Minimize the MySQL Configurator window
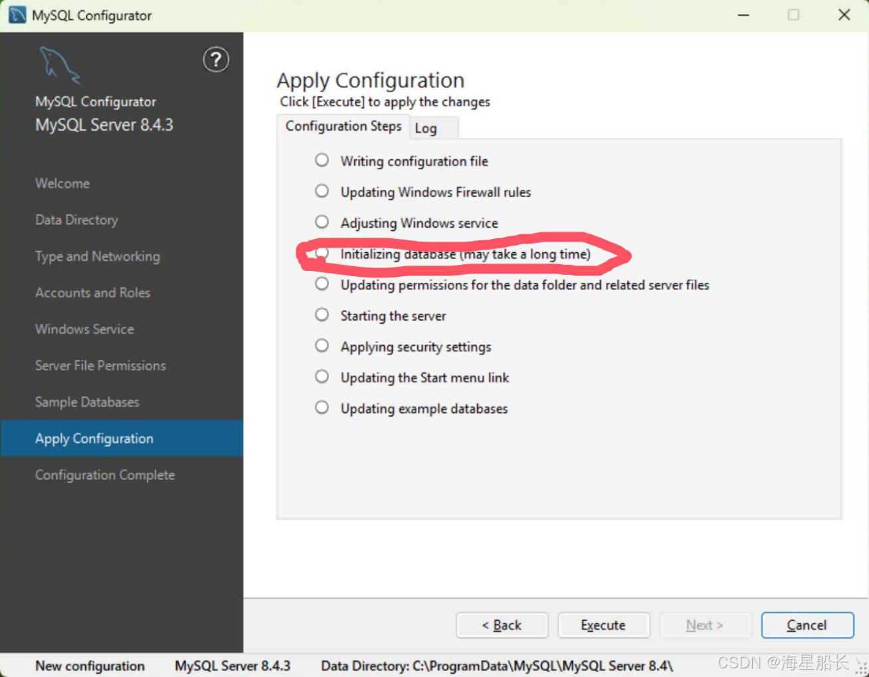 (x=743, y=15)
